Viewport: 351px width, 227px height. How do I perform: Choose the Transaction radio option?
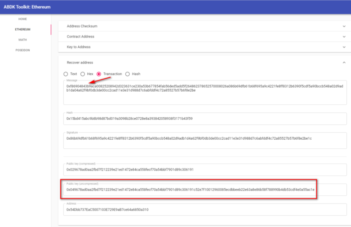(x=99, y=74)
